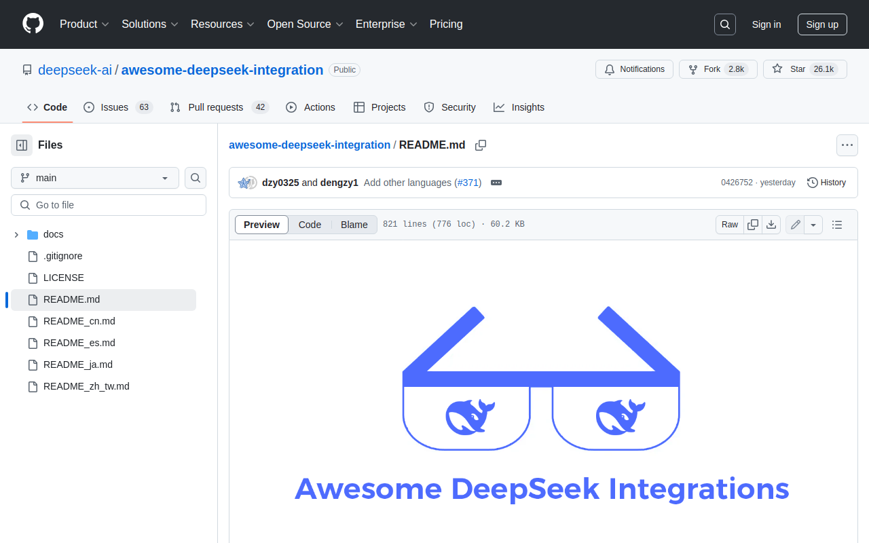
Task: Click the docs folder icon
Action: [33, 234]
